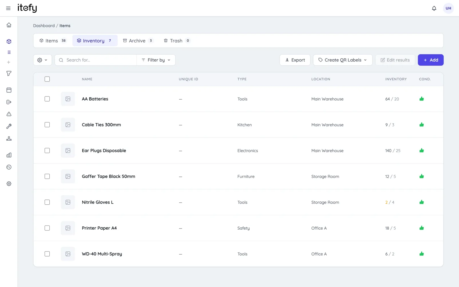
Task: Click Cable Ties 300mm image placeholder
Action: pyautogui.click(x=68, y=125)
